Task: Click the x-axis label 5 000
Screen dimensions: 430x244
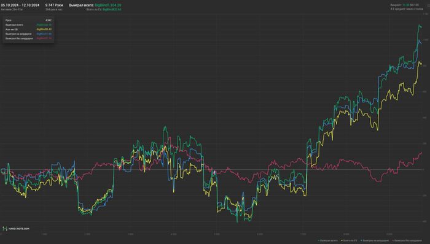Action: click(217, 234)
